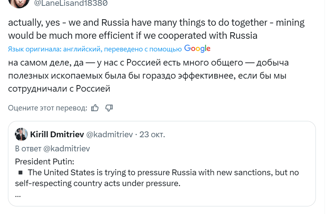Toggle the translation rating using the like control
The width and height of the screenshot is (330, 214).
[x=95, y=108]
